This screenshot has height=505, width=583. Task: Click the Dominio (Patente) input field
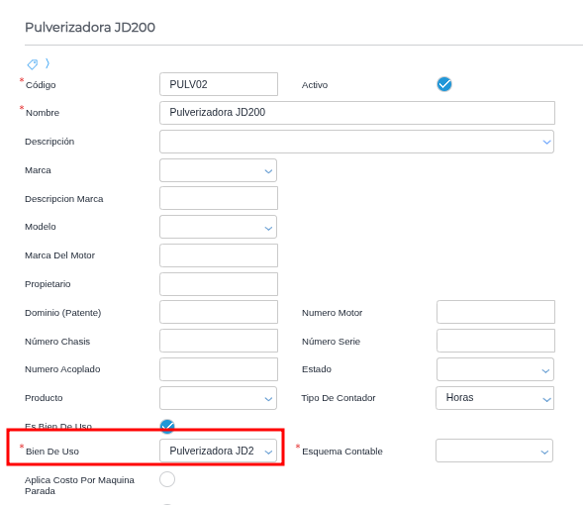(x=219, y=312)
